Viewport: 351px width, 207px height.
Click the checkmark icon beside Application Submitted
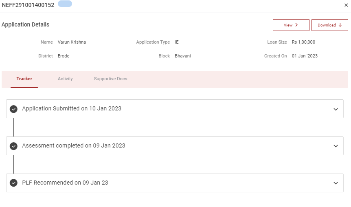(x=13, y=109)
